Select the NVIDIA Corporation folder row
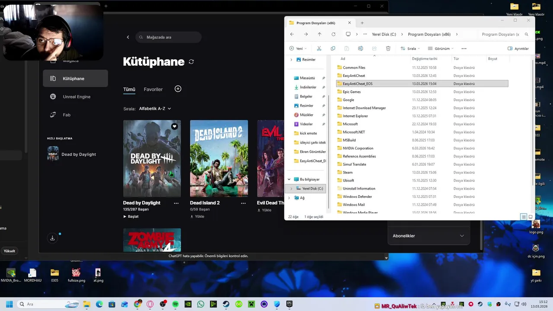Image resolution: width=553 pixels, height=311 pixels. pyautogui.click(x=422, y=148)
